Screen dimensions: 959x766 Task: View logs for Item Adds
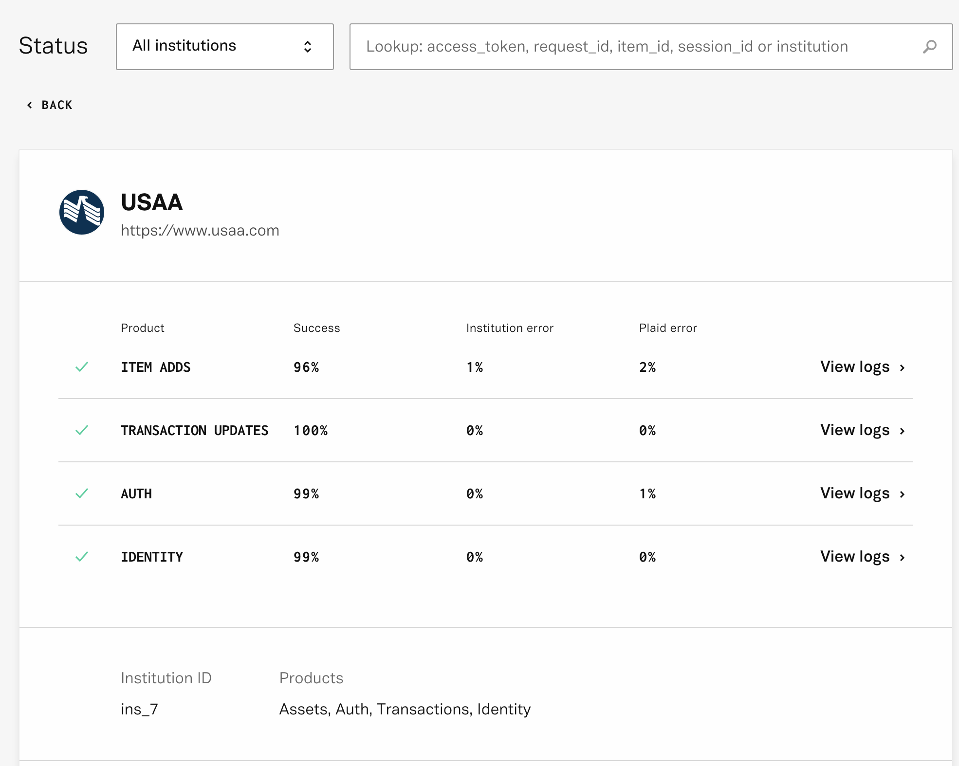tap(854, 367)
